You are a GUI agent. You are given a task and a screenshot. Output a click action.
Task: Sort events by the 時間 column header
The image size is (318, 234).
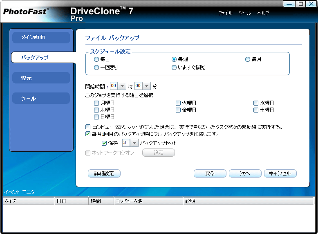pos(101,201)
